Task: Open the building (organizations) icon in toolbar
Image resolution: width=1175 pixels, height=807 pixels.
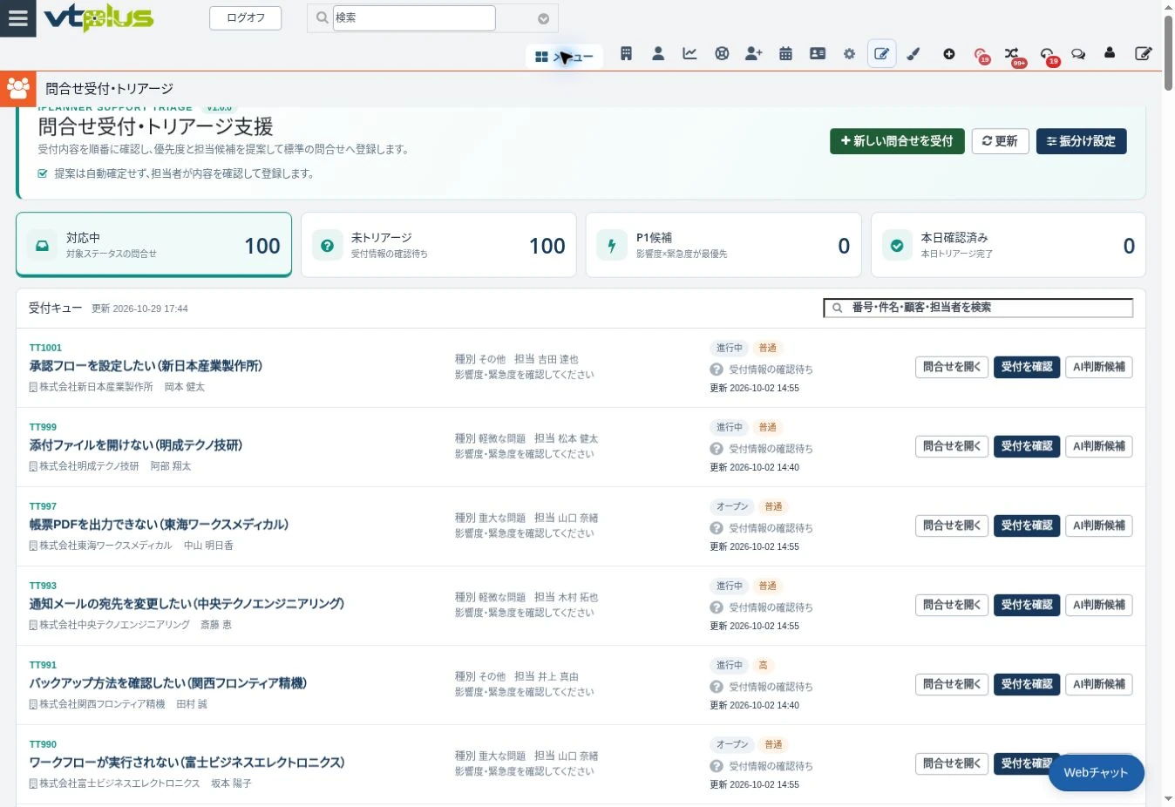Action: [x=626, y=54]
